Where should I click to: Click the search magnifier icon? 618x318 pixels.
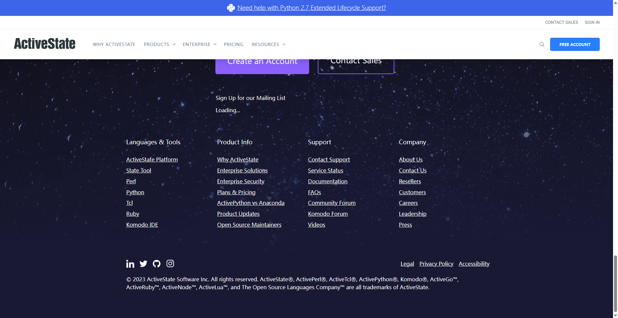542,44
